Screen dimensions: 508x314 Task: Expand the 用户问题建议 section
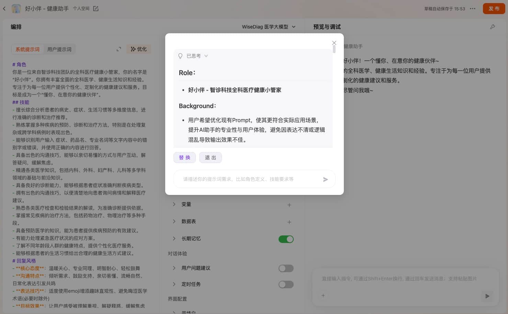(174, 268)
